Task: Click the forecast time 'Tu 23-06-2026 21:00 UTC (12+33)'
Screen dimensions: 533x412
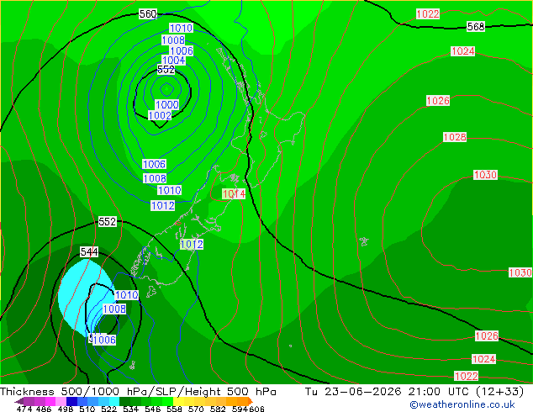Action: click(x=414, y=392)
